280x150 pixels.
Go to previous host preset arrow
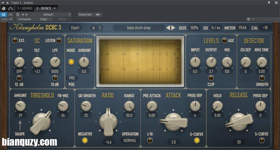tap(23, 15)
